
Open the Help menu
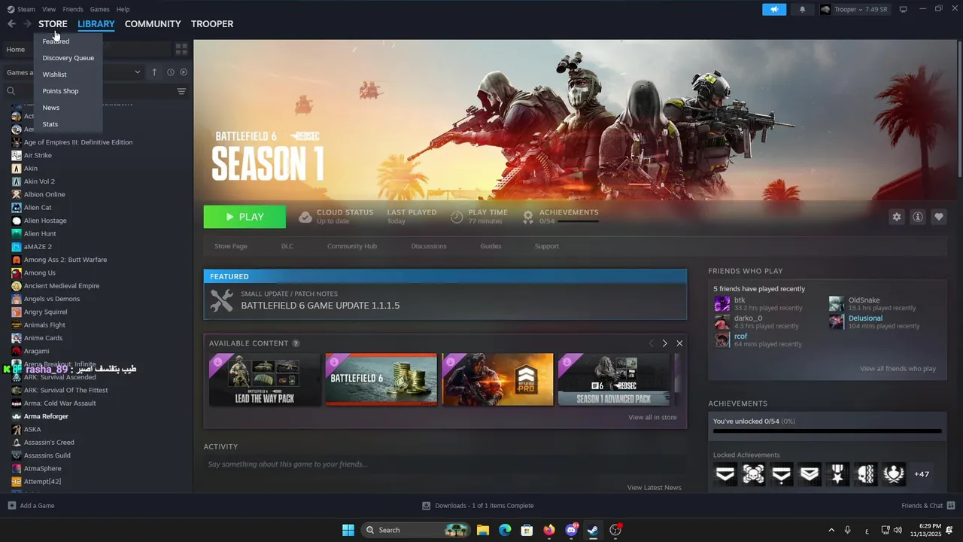[x=123, y=9]
